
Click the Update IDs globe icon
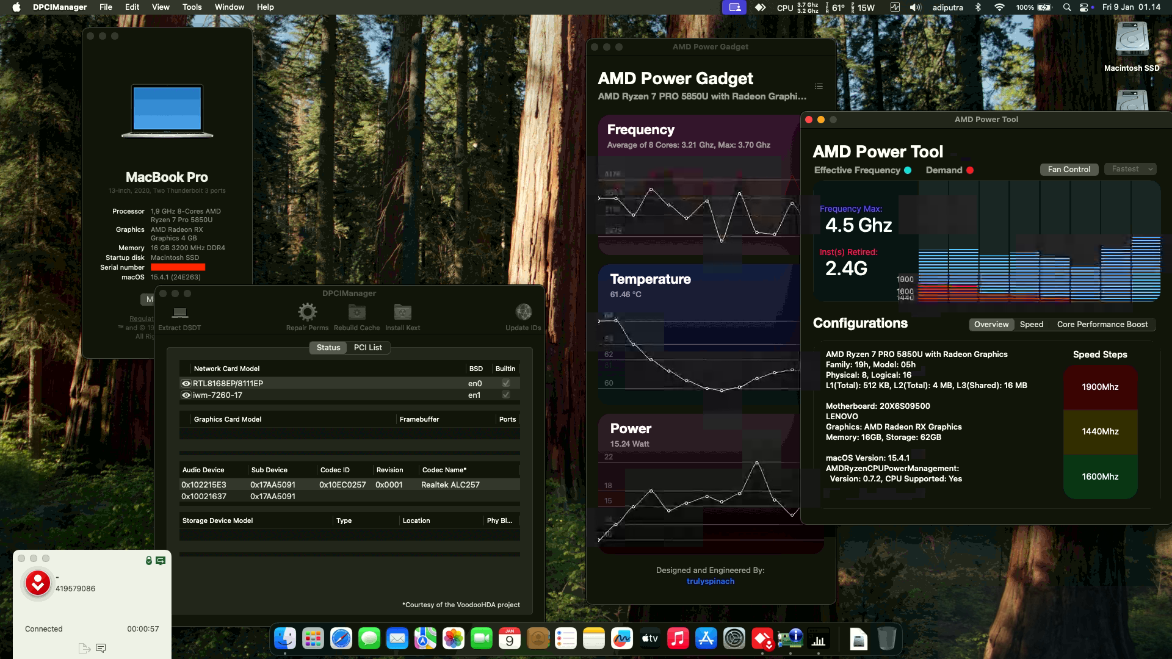(524, 311)
